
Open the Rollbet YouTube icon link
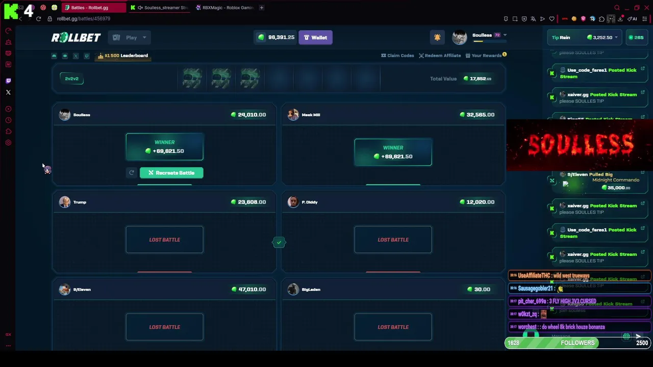pos(65,56)
